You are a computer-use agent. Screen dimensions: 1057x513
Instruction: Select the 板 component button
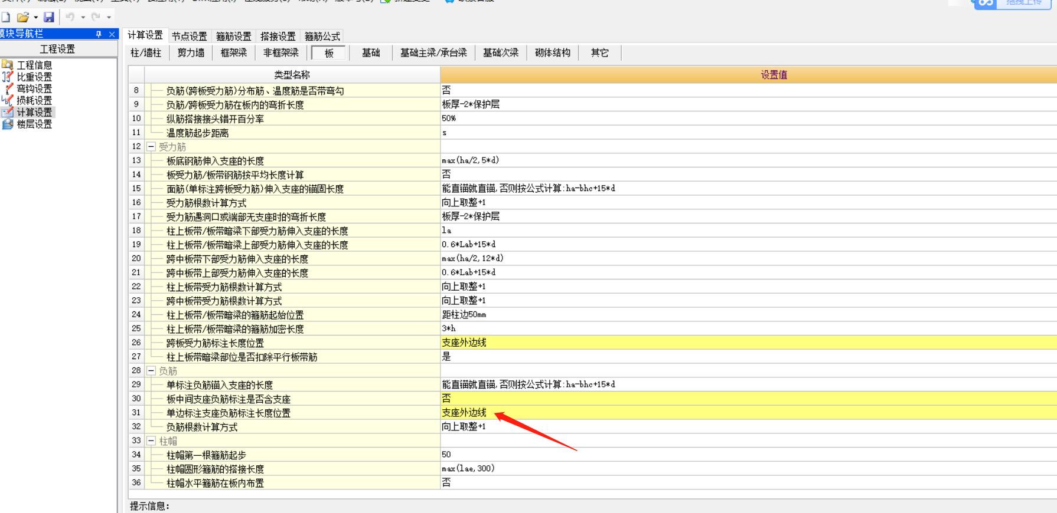(330, 53)
